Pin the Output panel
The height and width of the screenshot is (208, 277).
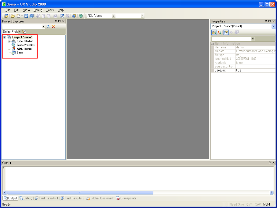270,163
